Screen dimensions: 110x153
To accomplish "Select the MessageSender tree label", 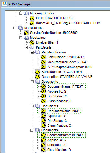I will pos(42,13).
